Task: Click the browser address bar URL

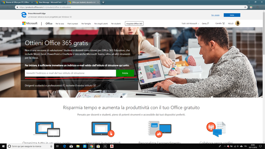Action: click(45, 7)
